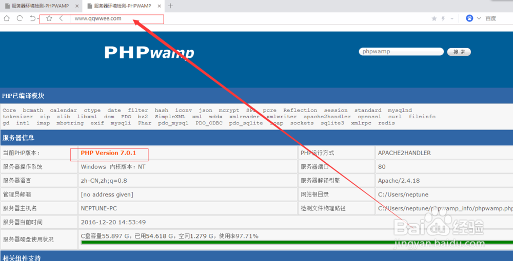
Task: Select the second 服务器环境检测-PHPWAMP tab
Action: point(123,6)
